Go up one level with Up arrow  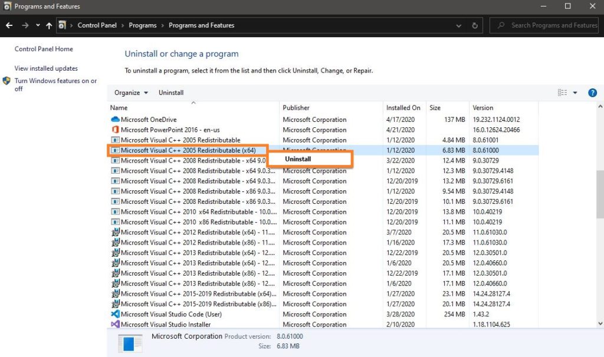pyautogui.click(x=49, y=25)
